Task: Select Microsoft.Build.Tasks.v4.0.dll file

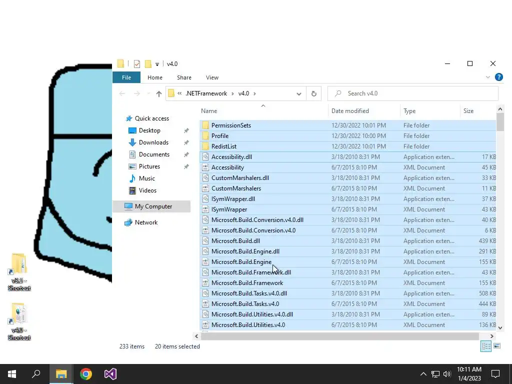Action: [348, 293]
